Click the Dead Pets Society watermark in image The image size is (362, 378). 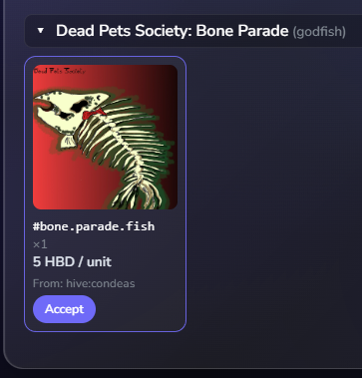click(x=59, y=71)
